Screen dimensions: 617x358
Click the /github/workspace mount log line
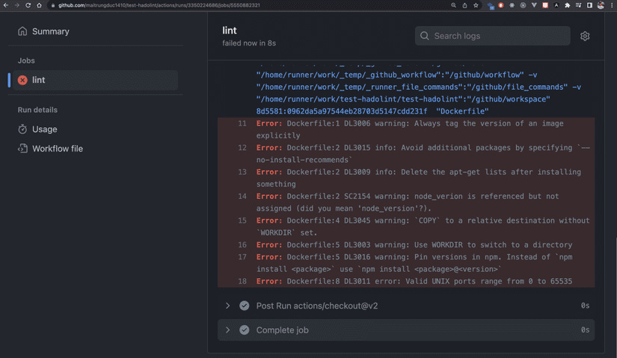click(x=403, y=99)
